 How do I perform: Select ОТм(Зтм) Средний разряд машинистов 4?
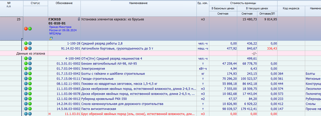click(111, 58)
